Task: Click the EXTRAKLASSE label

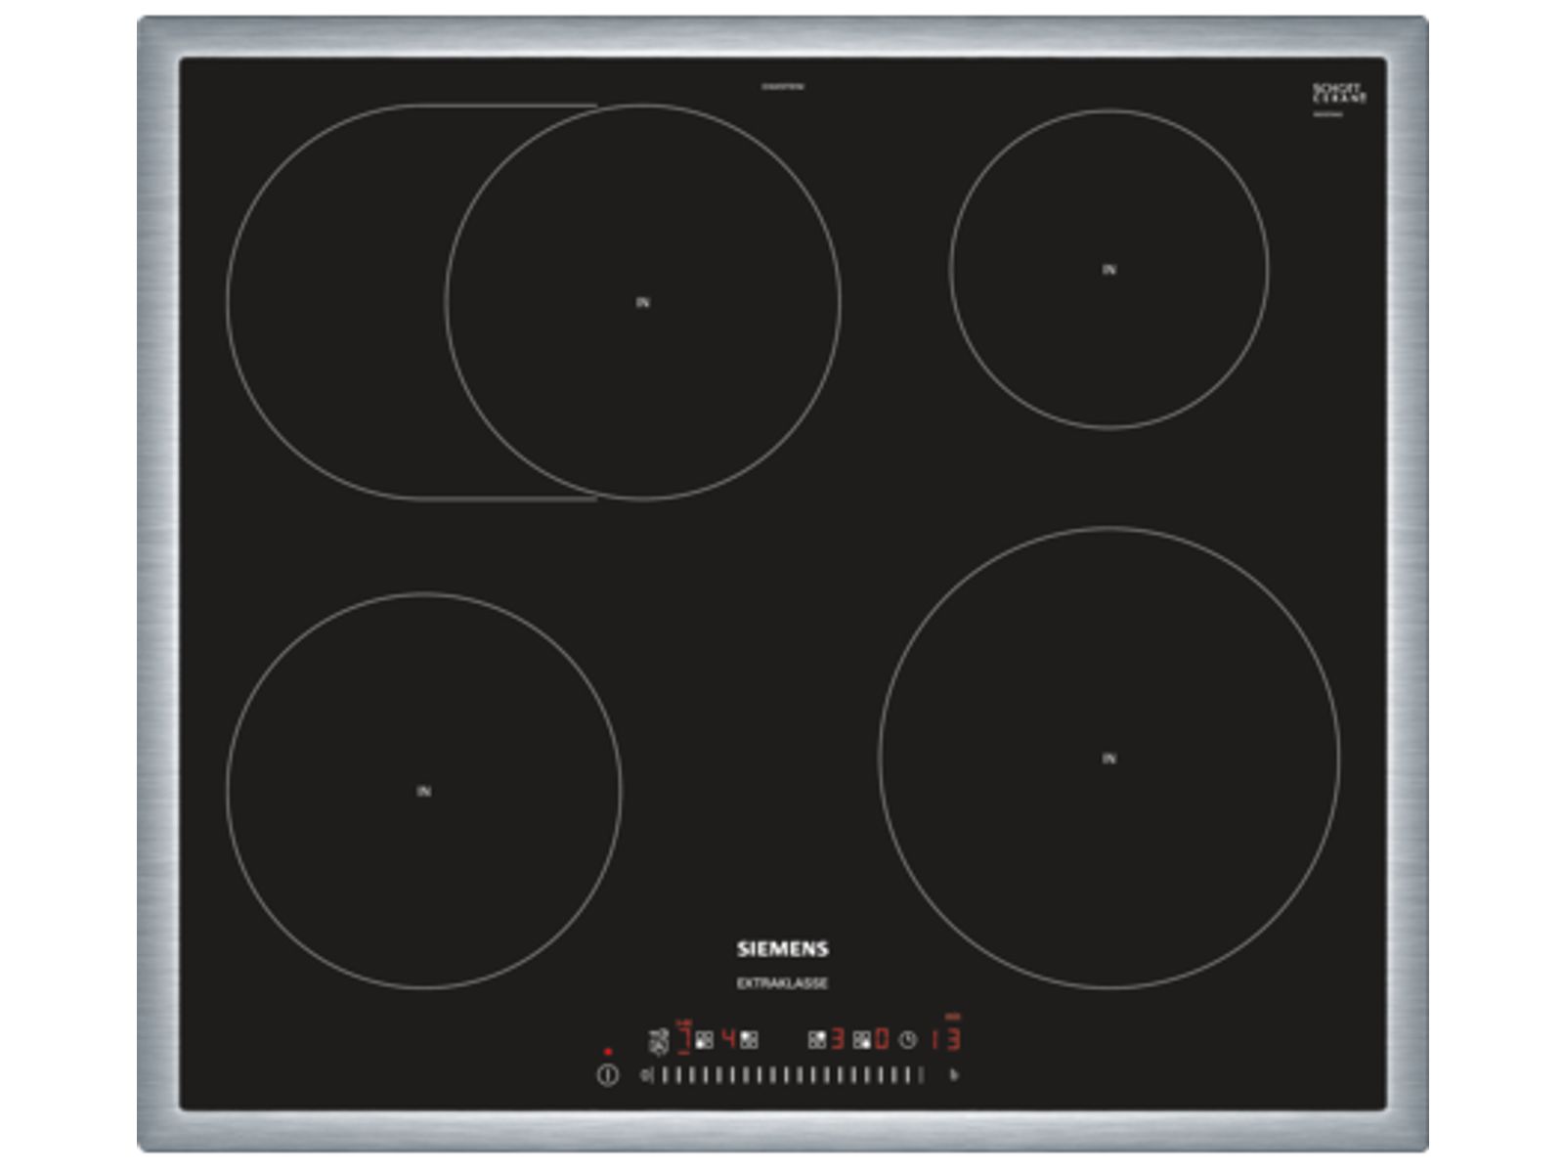Action: pos(782,983)
